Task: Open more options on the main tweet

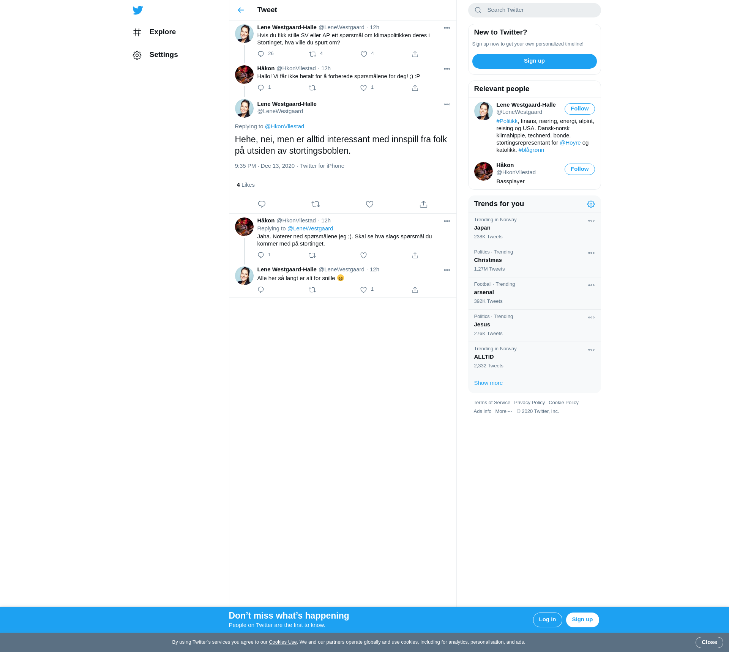Action: [x=447, y=105]
